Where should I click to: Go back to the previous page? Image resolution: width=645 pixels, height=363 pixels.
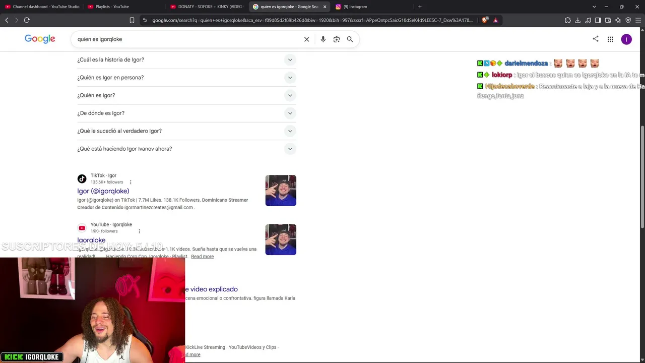(7, 20)
